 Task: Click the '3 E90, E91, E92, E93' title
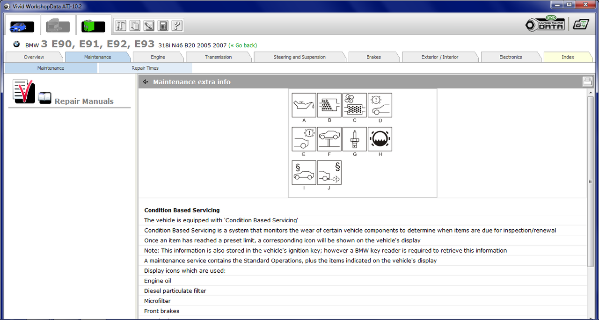tap(98, 44)
